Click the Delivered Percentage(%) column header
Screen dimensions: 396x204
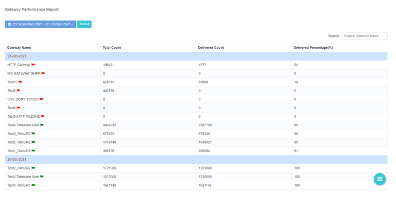(313, 48)
